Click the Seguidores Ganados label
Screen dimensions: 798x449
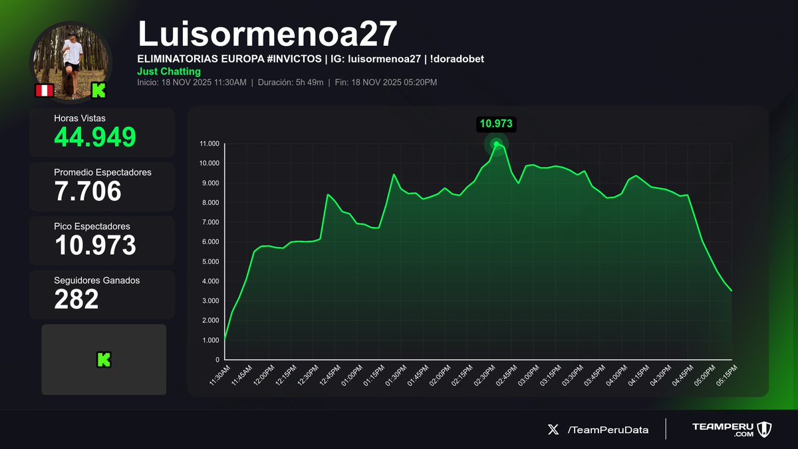point(97,280)
